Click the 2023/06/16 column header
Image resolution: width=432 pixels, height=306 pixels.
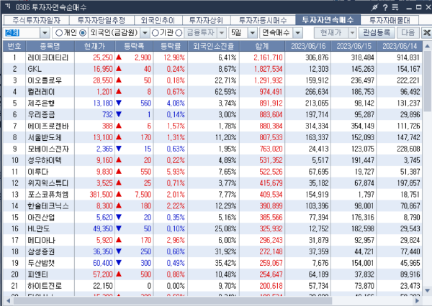(308, 46)
